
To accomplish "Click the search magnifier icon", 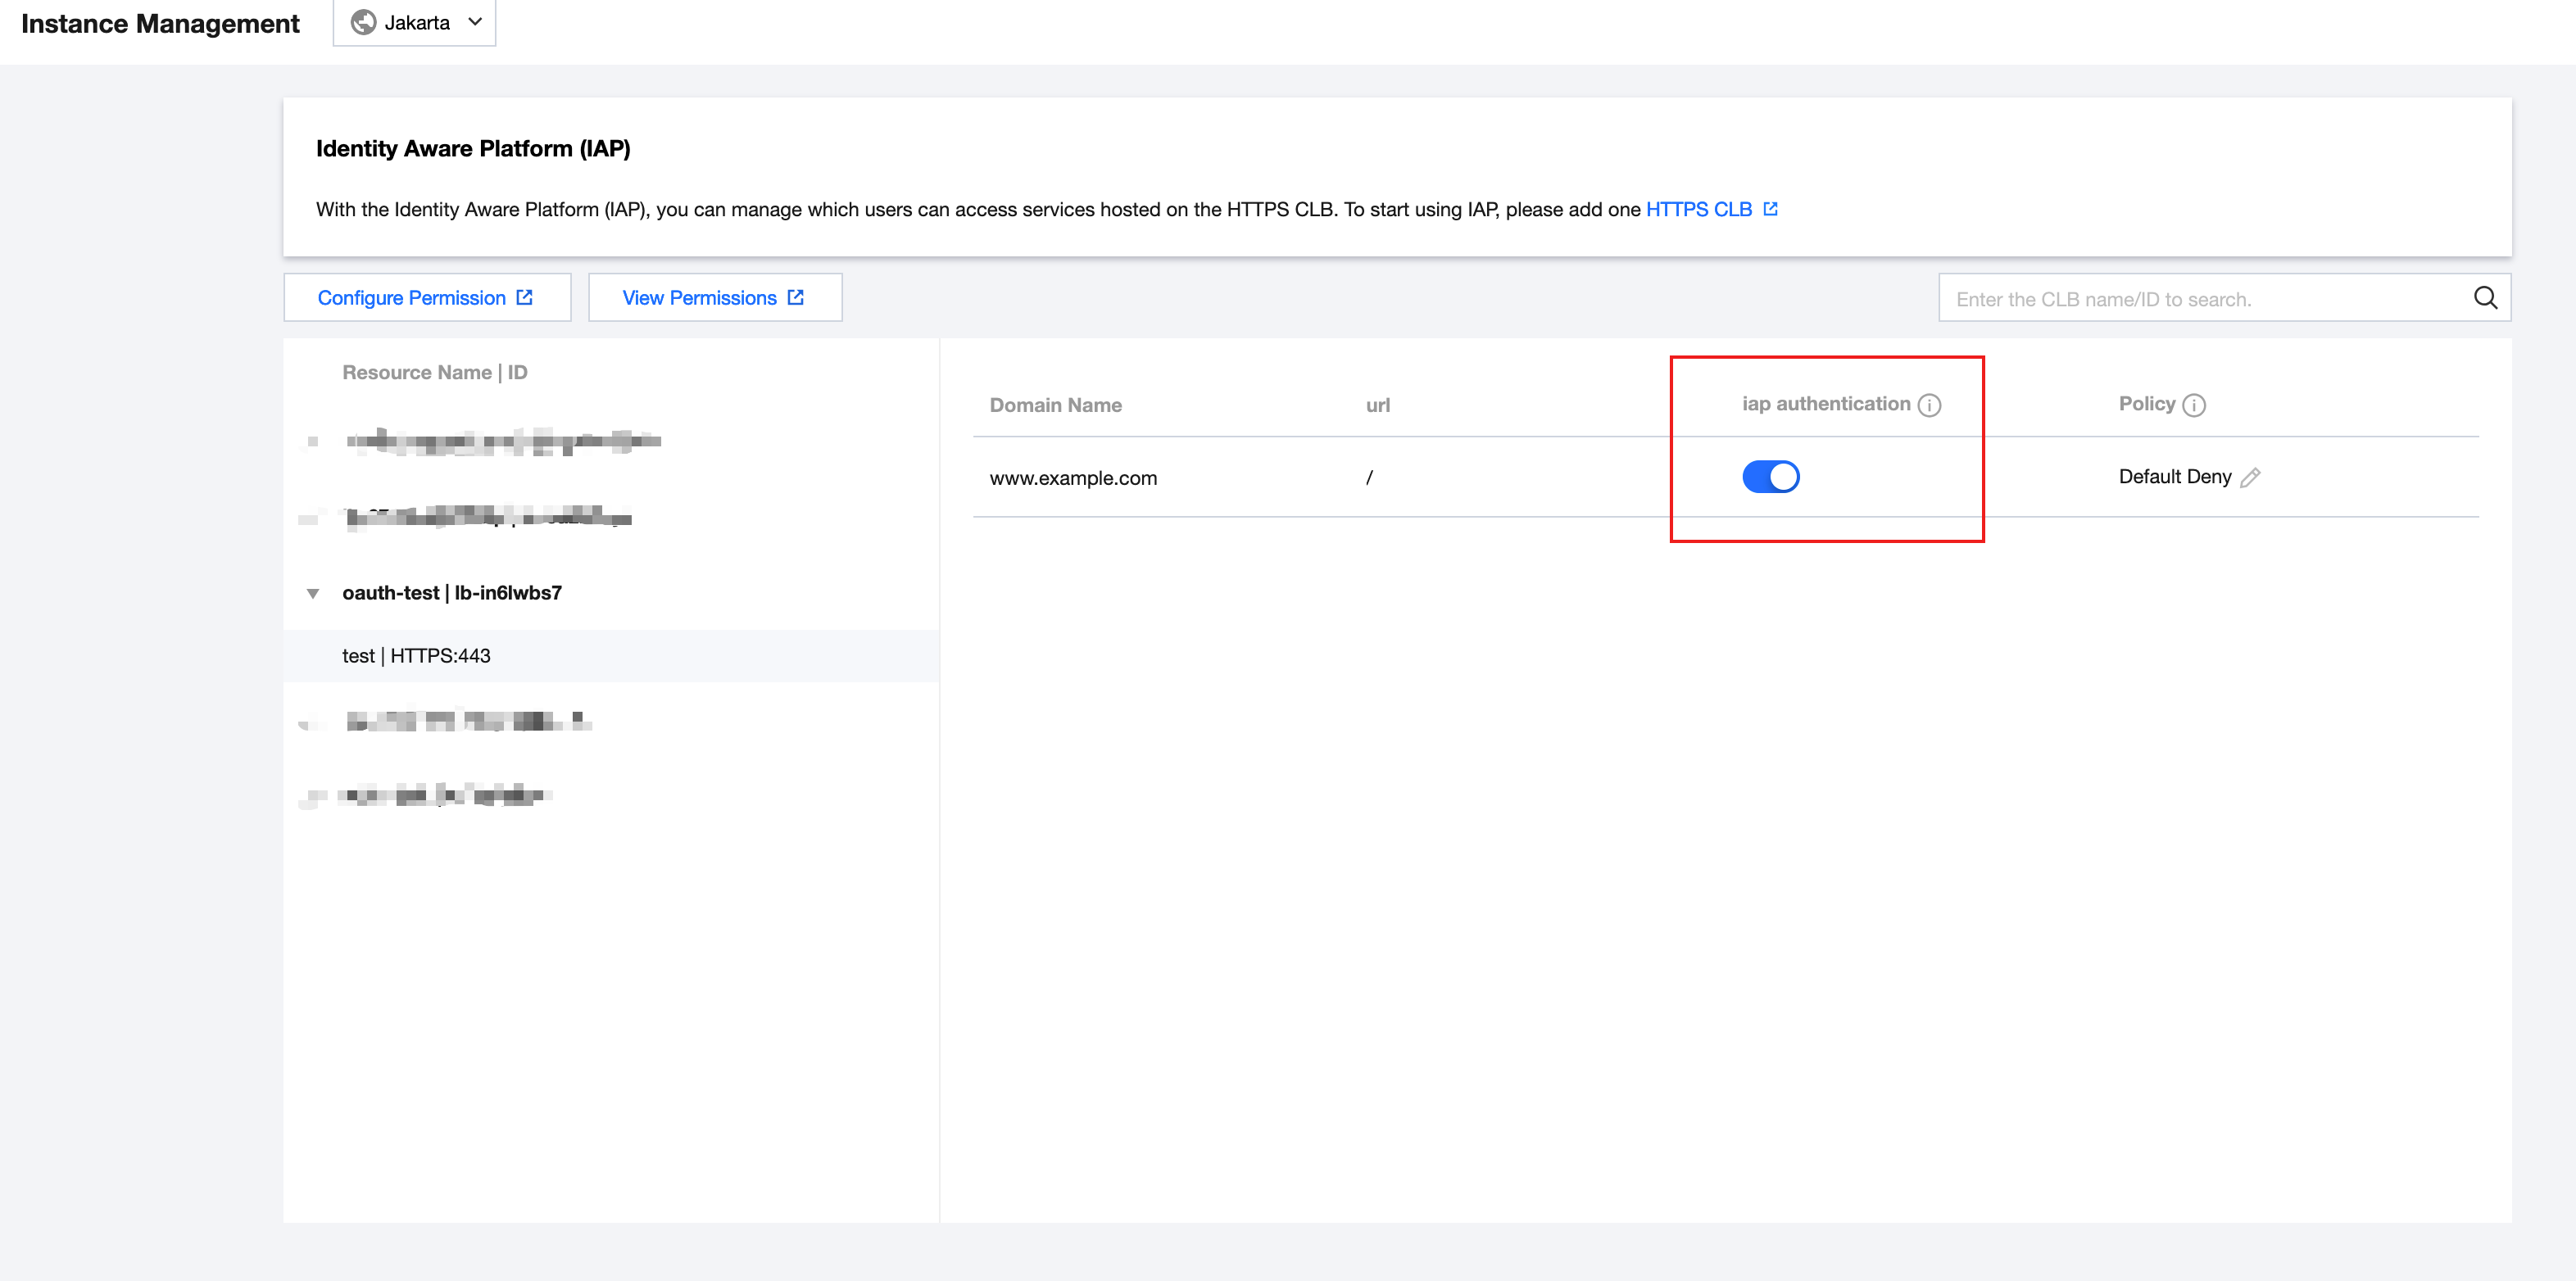I will [2484, 298].
